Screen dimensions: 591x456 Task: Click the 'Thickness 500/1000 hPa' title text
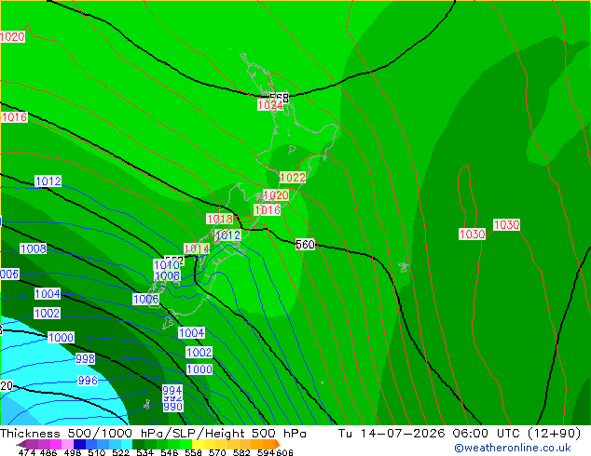81,434
